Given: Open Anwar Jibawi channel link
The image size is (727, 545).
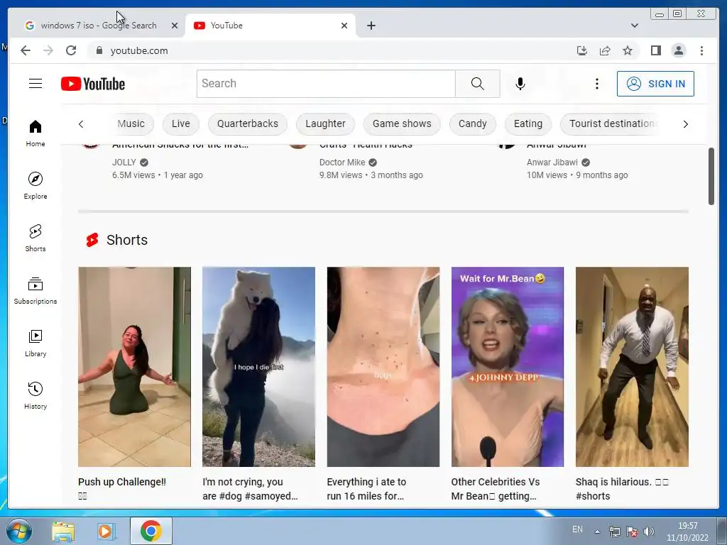Looking at the screenshot, I should (x=552, y=163).
